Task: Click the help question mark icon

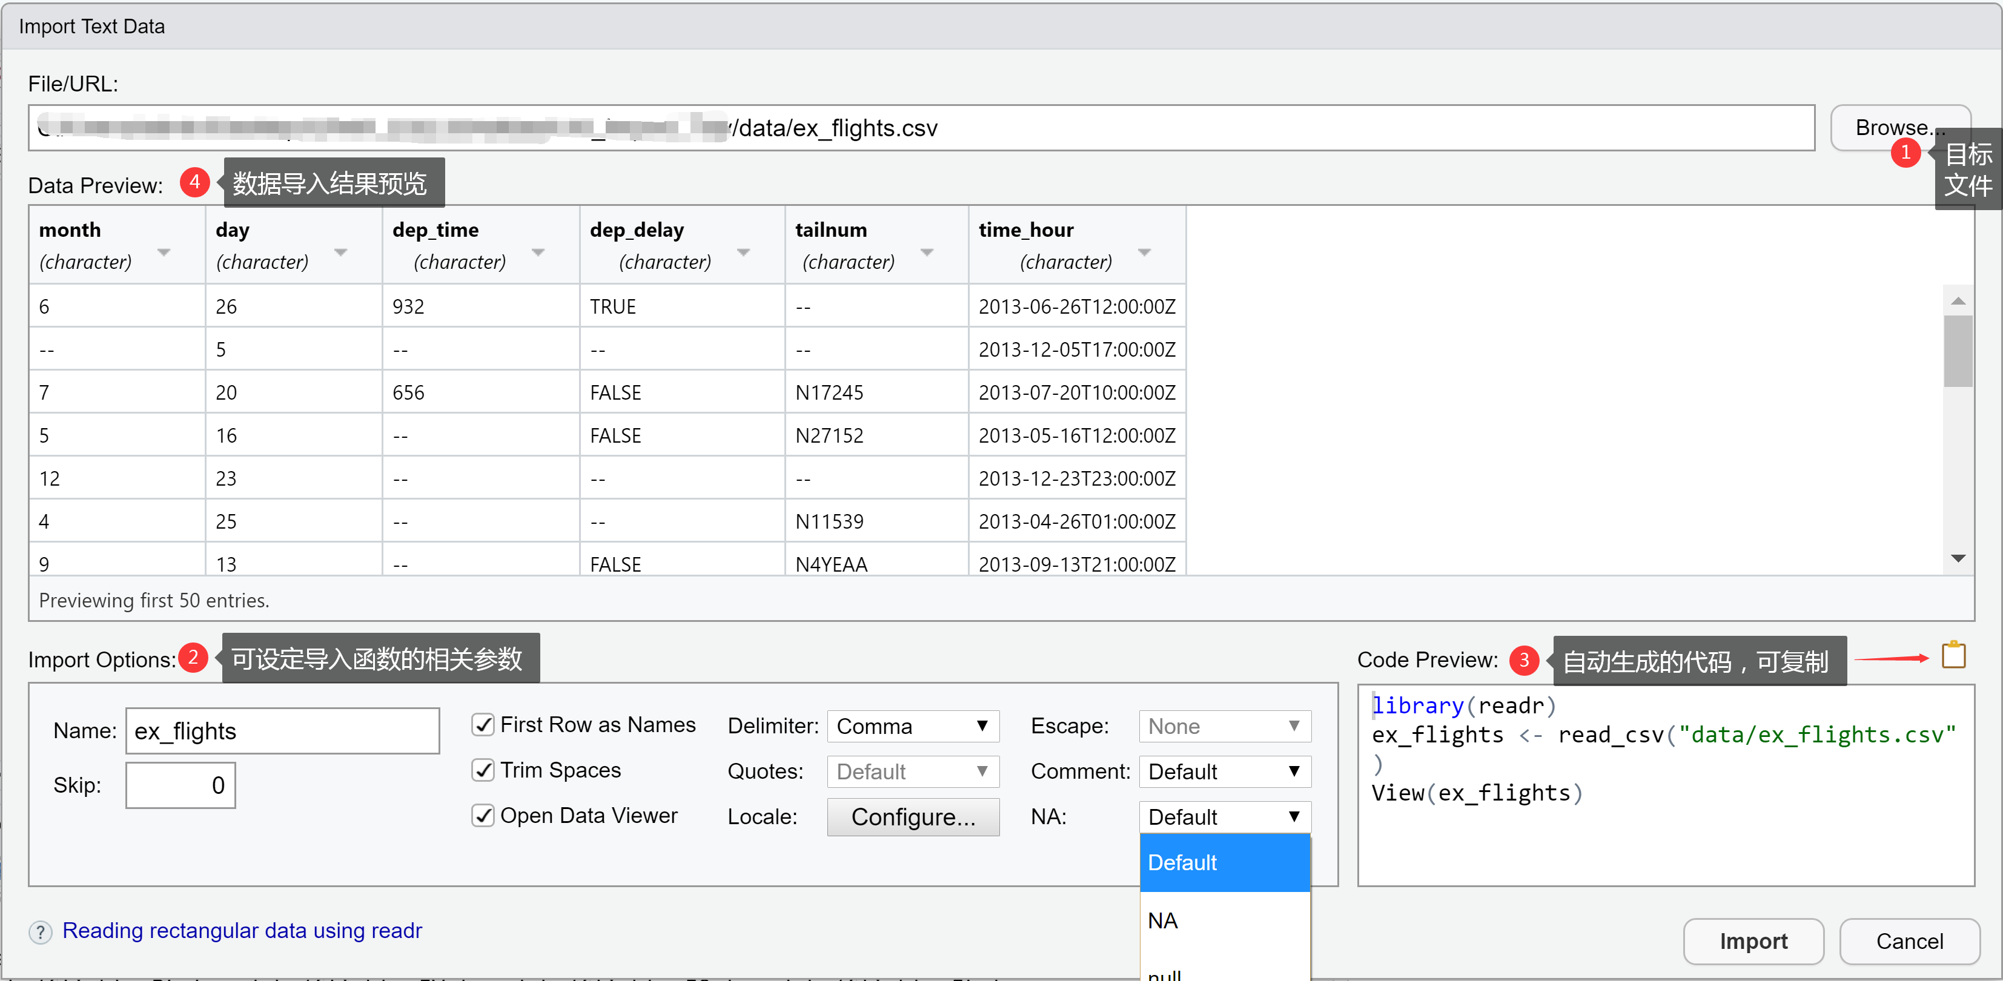Action: tap(41, 931)
